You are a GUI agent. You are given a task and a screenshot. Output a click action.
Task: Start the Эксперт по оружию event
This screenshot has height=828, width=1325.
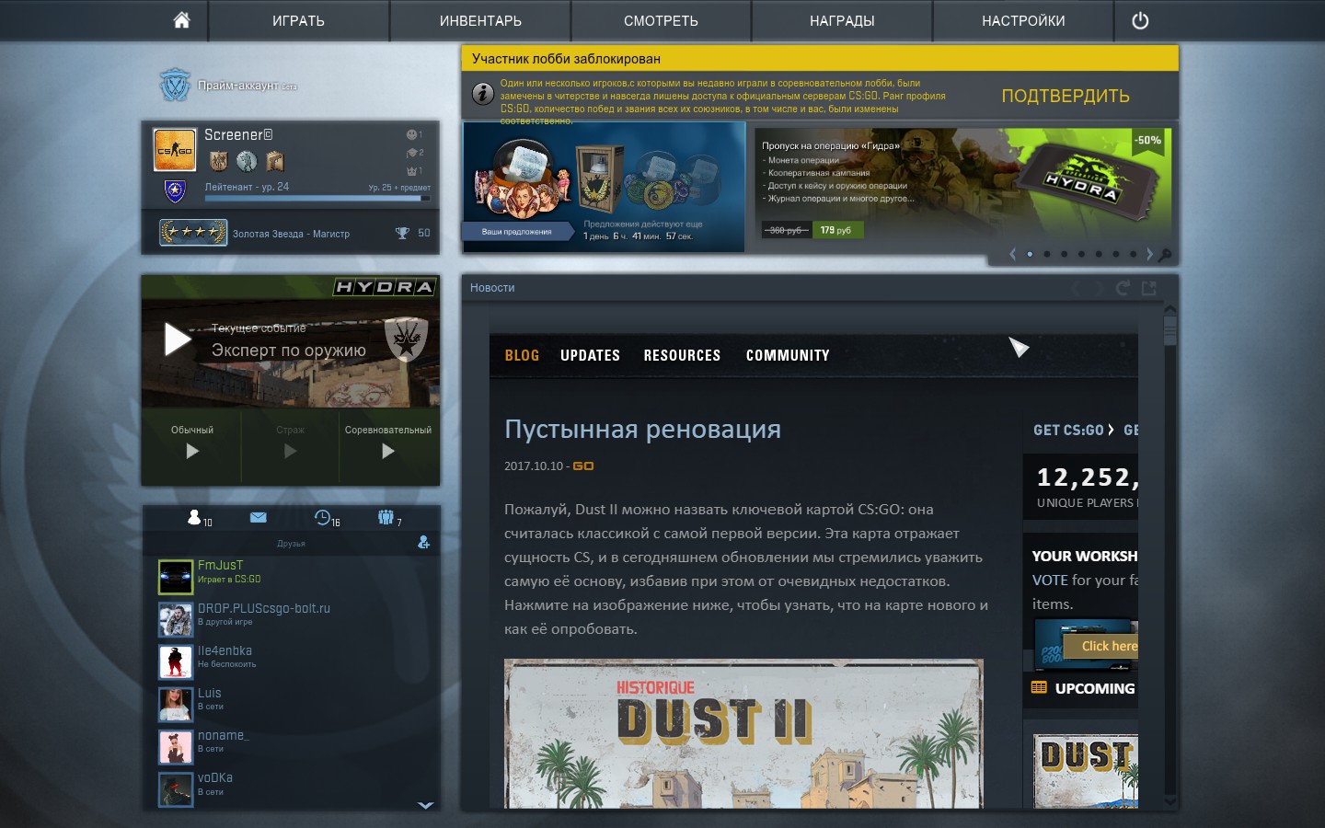pos(178,339)
